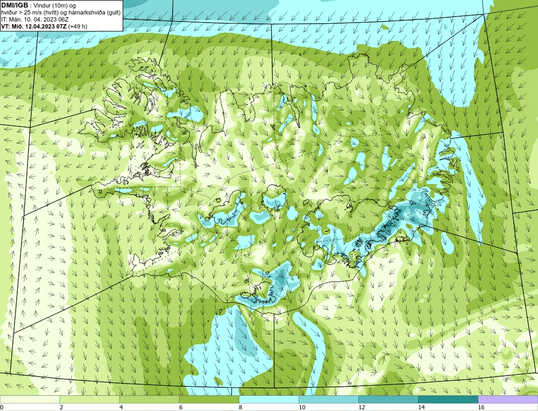Click the legend scale label '12'
Viewport: 538px width, 411px height.
click(362, 407)
